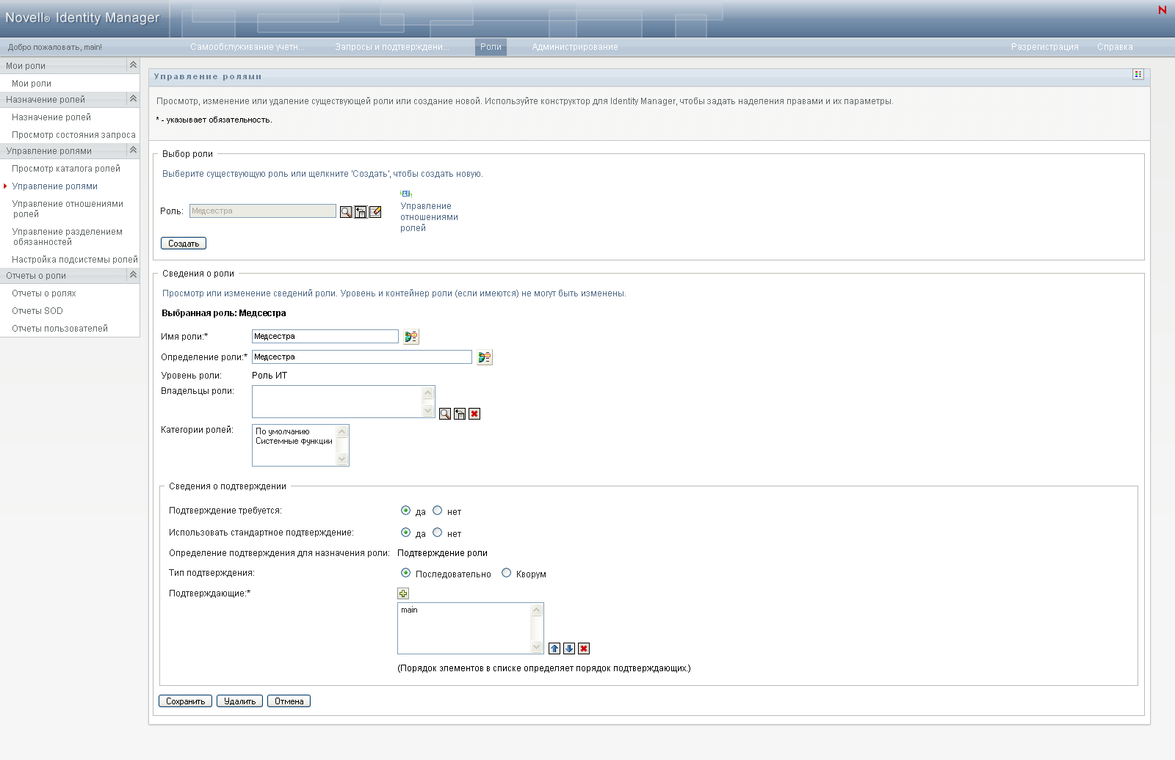Image resolution: width=1175 pixels, height=760 pixels.
Task: Search for role owners with magnifier icon
Action: (x=445, y=414)
